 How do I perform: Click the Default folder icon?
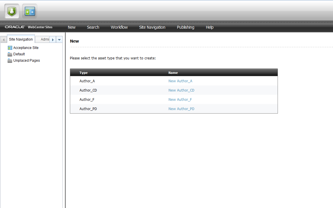tap(10, 54)
